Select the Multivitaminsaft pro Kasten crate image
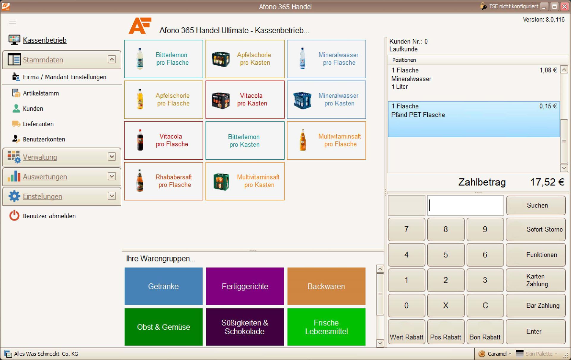This screenshot has height=360, width=571. pyautogui.click(x=221, y=181)
